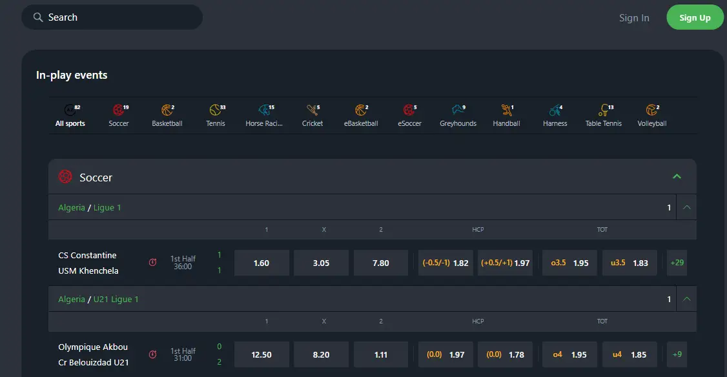The image size is (727, 377).
Task: Click the timer icon for Olympique Akbou match
Action: coord(152,354)
